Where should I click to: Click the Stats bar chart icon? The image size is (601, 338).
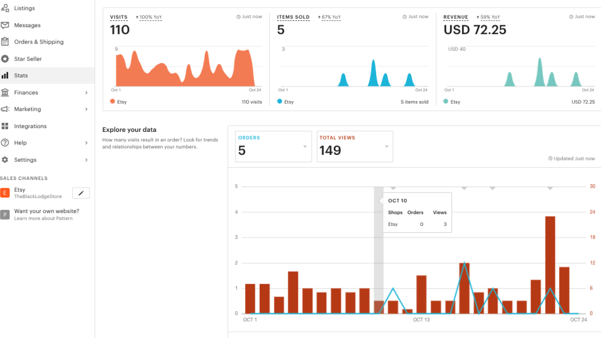click(x=5, y=76)
